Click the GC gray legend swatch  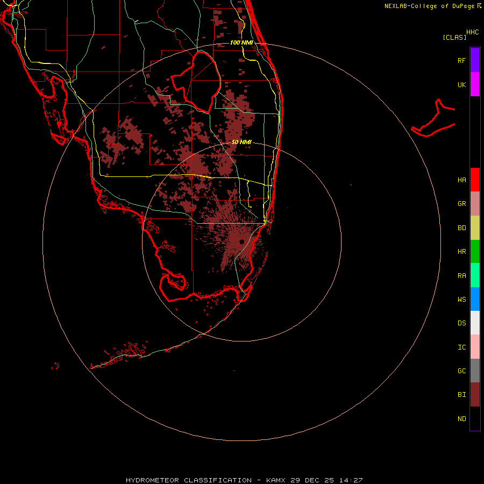[475, 371]
